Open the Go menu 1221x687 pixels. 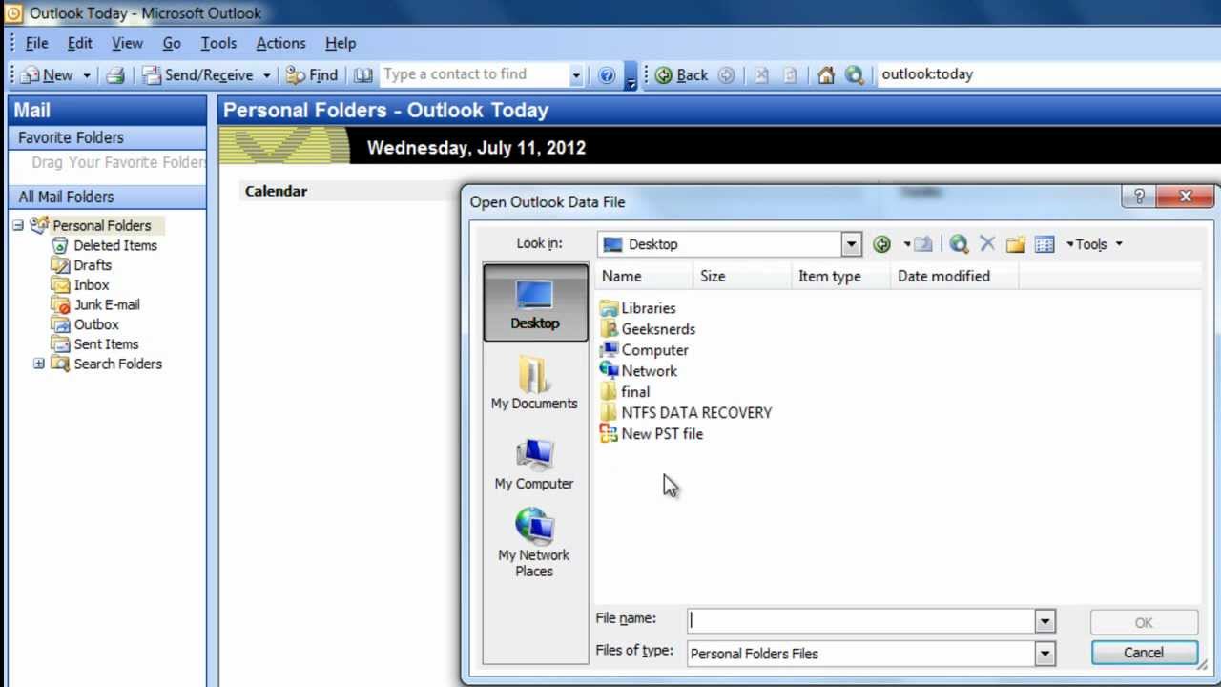tap(172, 43)
